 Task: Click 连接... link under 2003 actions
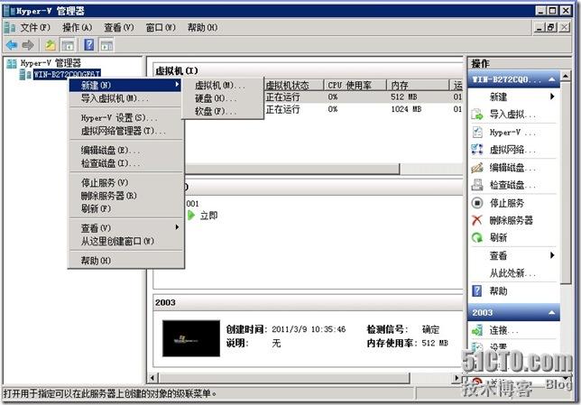[503, 330]
